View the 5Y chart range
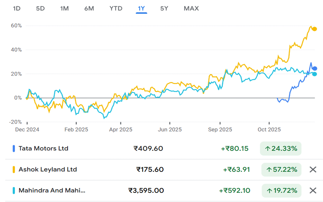Image resolution: width=323 pixels, height=202 pixels. click(164, 9)
